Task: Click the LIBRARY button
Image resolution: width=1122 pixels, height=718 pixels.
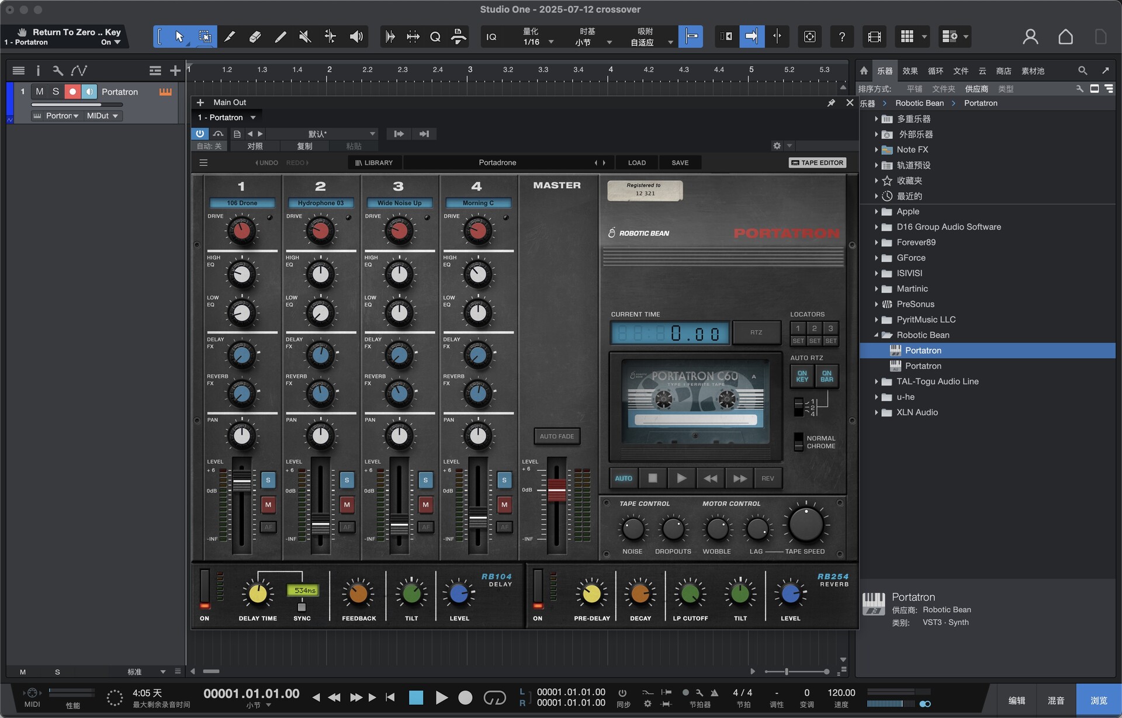Action: 374,162
